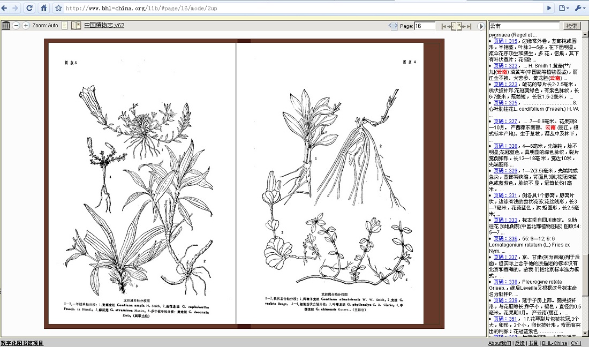The image size is (589, 347).
Task: Open search result 页码：337
Action: tap(505, 257)
